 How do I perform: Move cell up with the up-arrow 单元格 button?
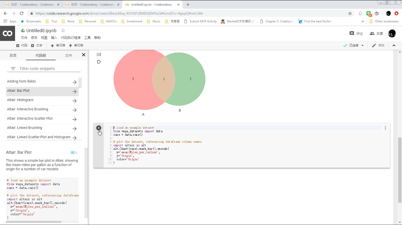58,45
